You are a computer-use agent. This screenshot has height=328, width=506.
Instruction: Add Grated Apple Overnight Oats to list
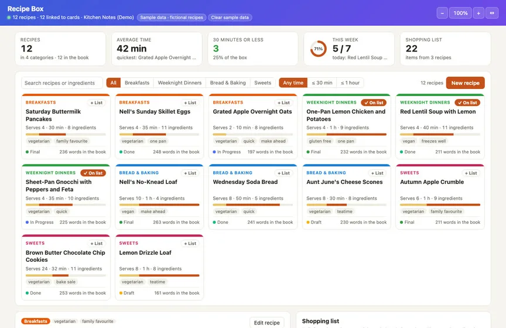point(283,102)
